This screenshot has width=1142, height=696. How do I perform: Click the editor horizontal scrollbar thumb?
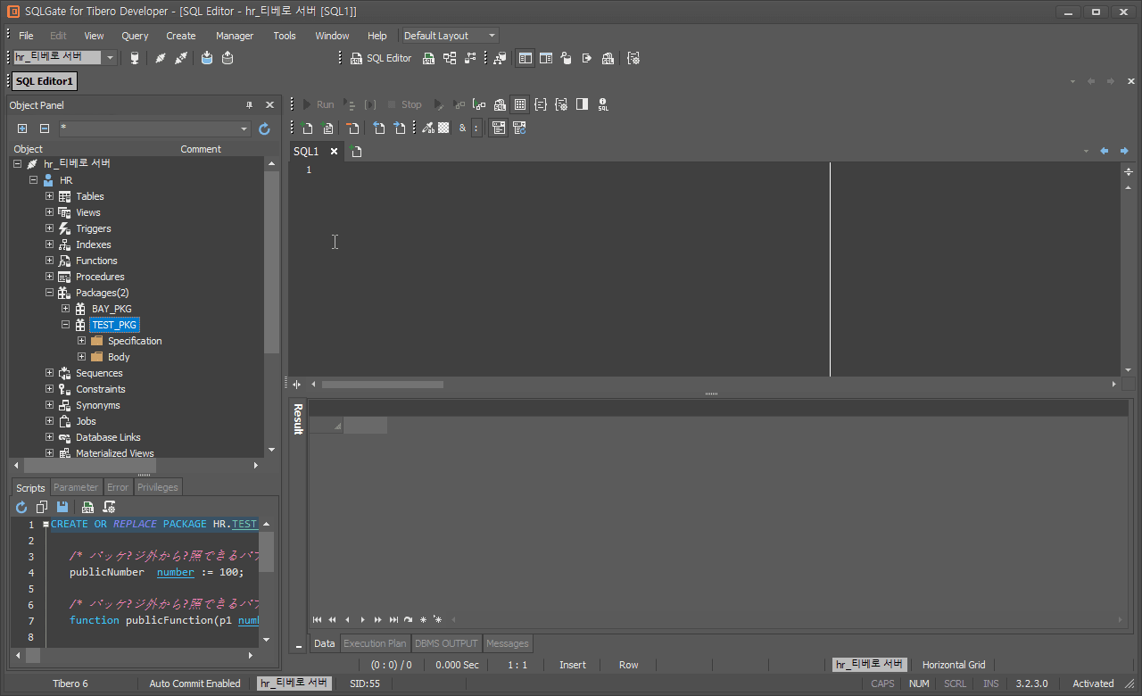point(383,384)
